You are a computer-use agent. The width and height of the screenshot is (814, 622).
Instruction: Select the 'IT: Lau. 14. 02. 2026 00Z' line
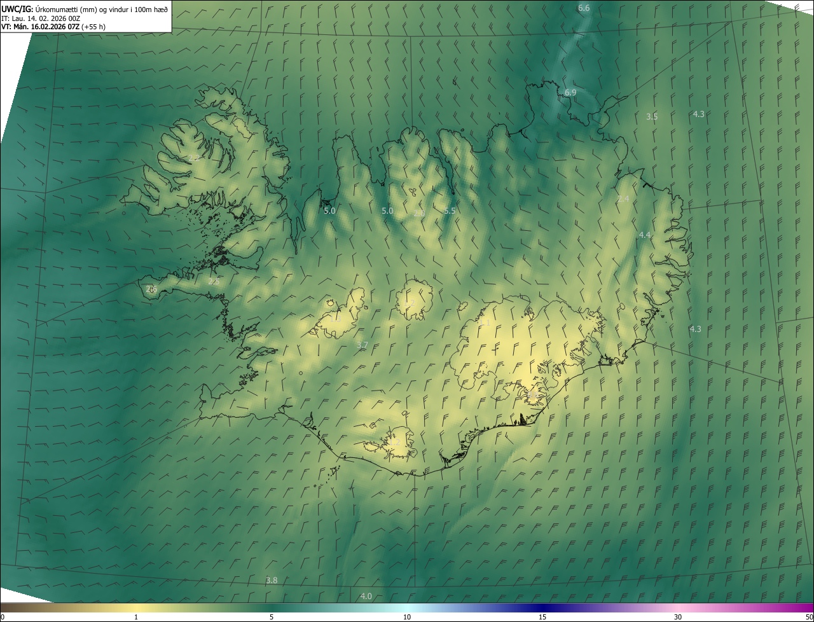coord(41,18)
